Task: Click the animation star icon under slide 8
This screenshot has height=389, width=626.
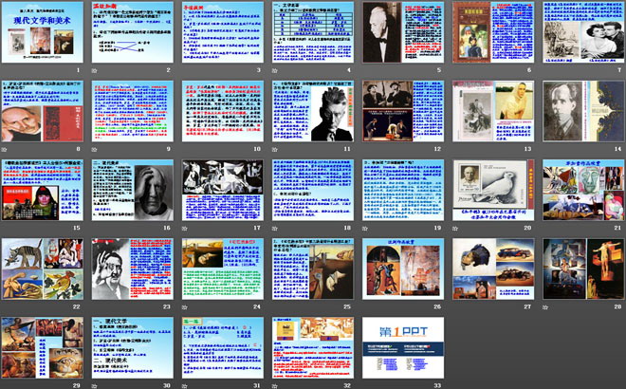Action: coord(5,149)
